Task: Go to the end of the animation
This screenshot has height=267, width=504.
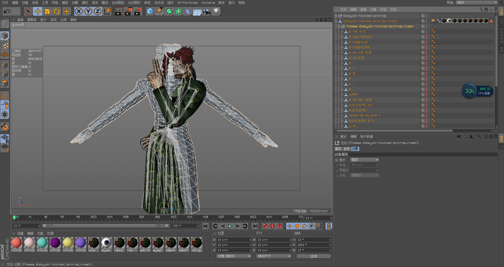Action: 255,226
